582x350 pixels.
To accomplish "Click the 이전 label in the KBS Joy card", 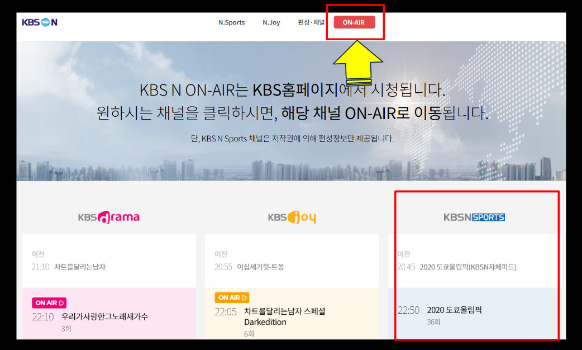I will (221, 254).
